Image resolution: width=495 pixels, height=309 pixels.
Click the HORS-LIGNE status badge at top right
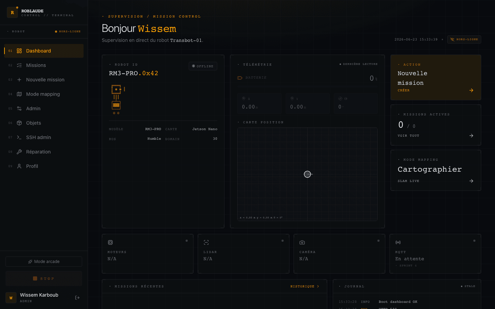[x=464, y=39]
